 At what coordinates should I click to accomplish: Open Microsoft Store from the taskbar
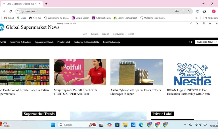pyautogui.click(x=117, y=125)
